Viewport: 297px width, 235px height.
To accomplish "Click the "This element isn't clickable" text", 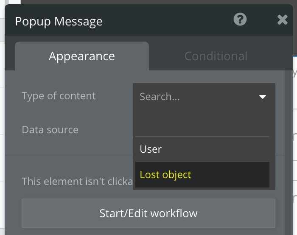I will [x=77, y=182].
